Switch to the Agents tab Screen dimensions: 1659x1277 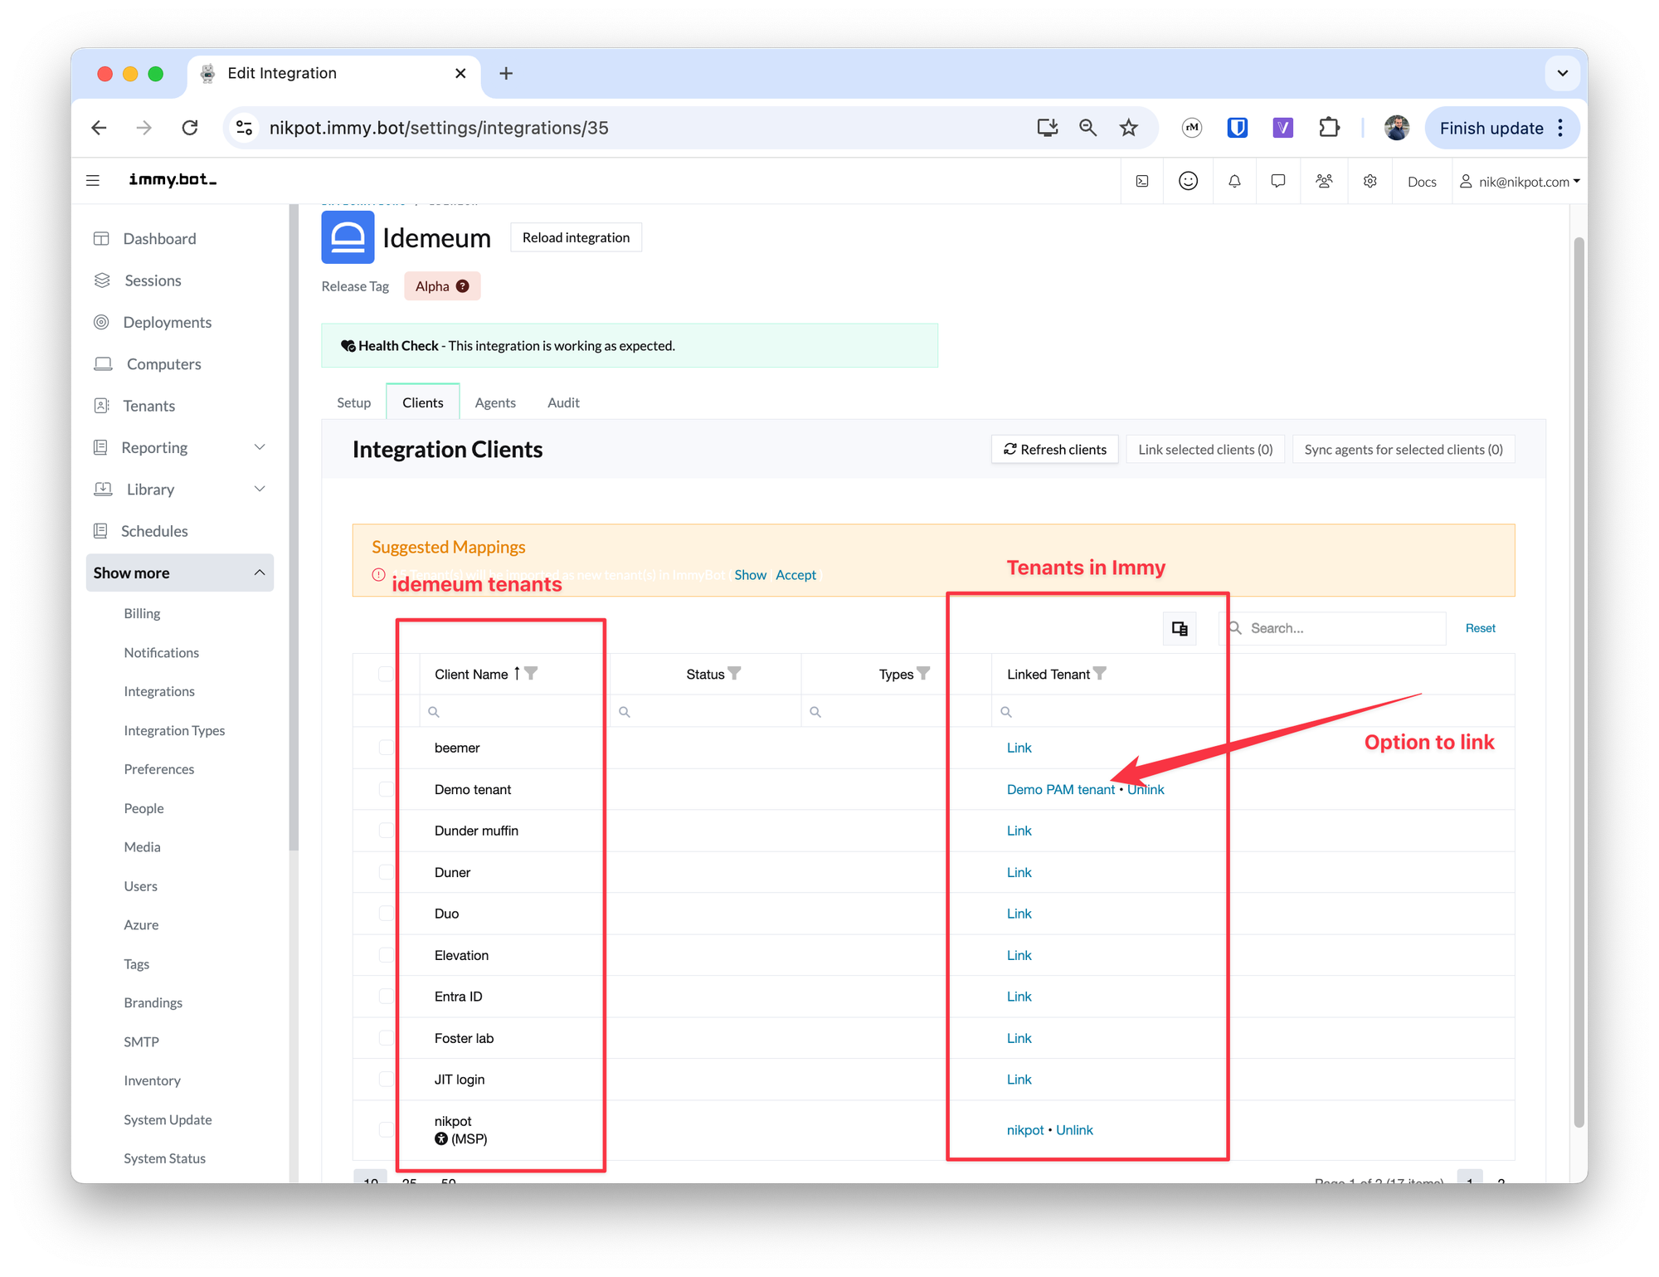pyautogui.click(x=495, y=402)
